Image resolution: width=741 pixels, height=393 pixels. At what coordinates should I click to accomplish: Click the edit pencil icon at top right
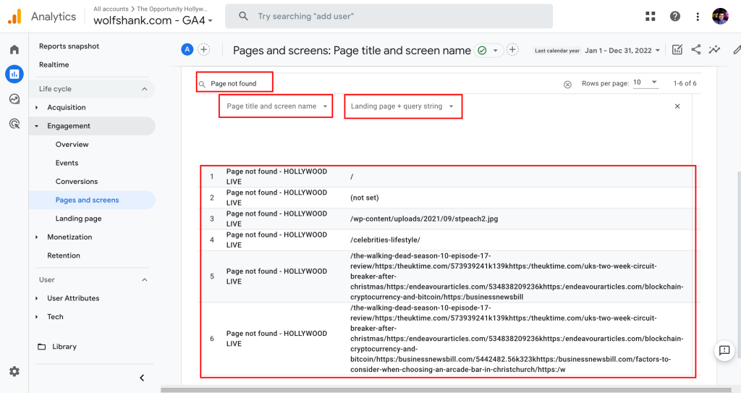[737, 50]
